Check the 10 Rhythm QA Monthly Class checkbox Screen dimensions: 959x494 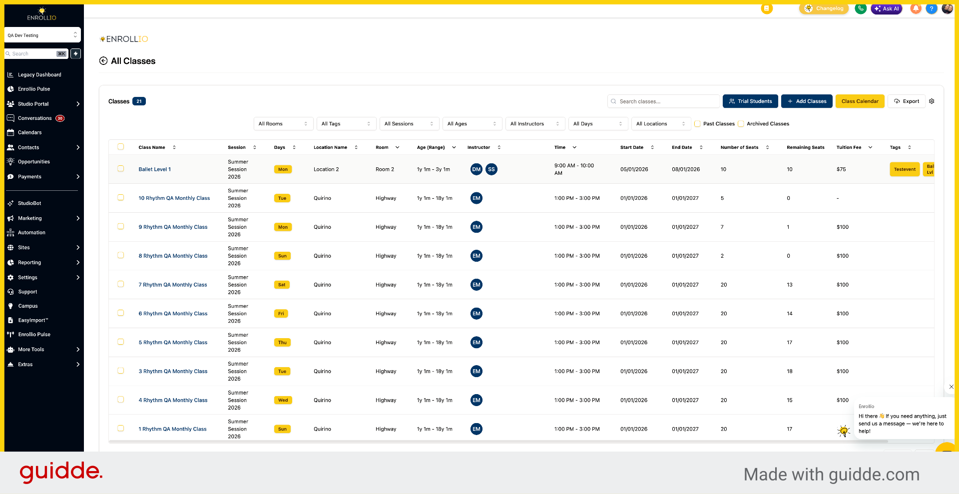(x=120, y=198)
